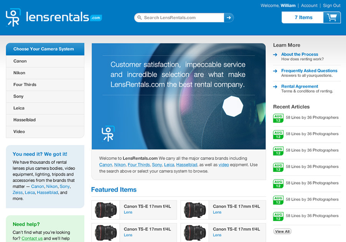
Task: Click Canon in the You need it box
Action: click(38, 186)
